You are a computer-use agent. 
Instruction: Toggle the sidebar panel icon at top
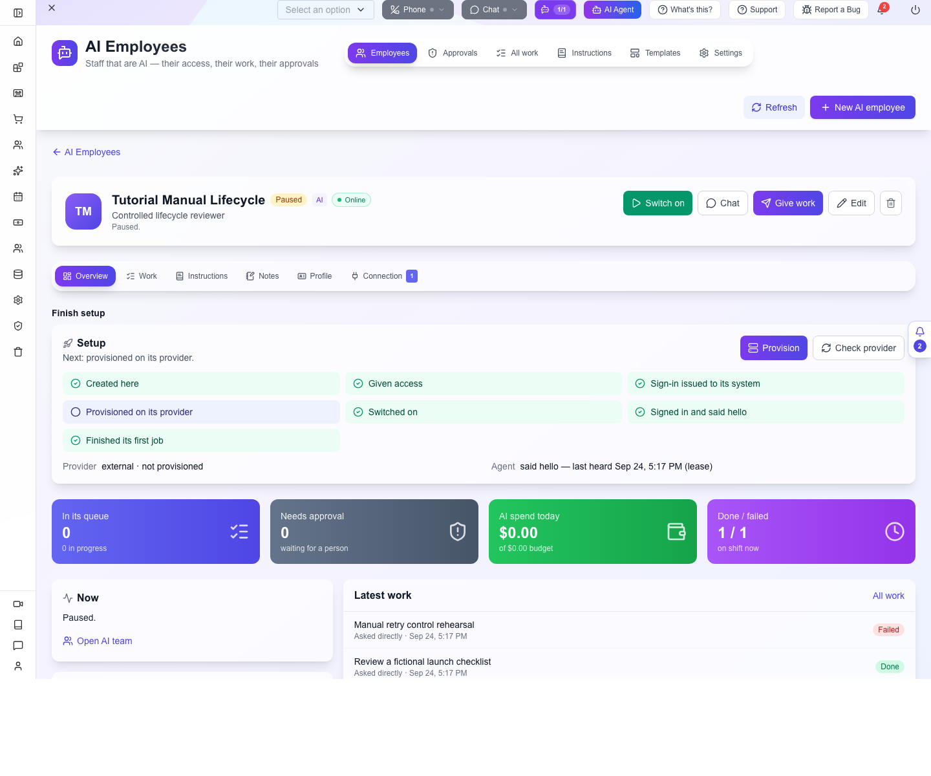click(x=18, y=13)
